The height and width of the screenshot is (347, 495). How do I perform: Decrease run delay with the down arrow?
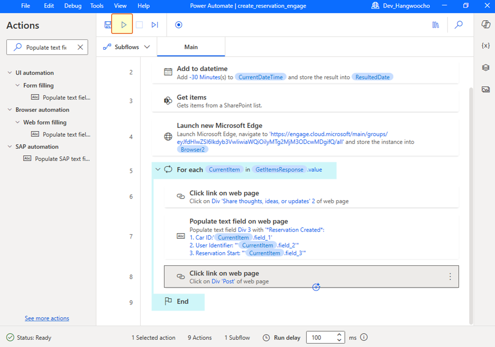coord(339,340)
